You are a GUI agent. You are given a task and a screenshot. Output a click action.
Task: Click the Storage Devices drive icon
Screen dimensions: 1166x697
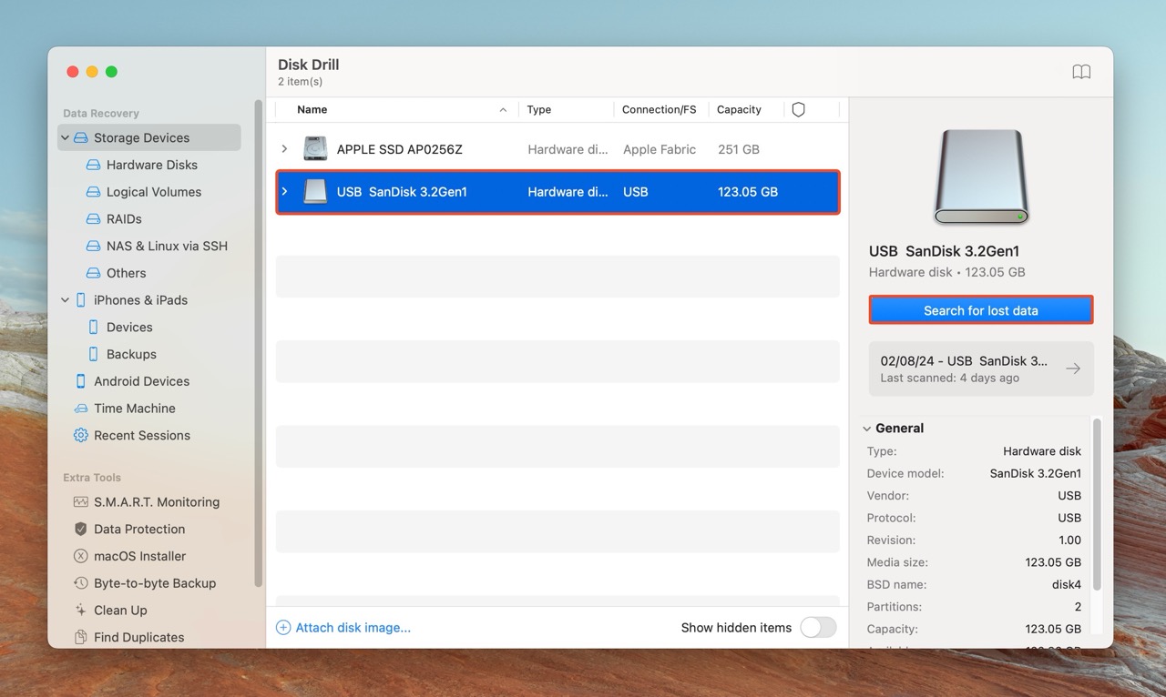(81, 137)
